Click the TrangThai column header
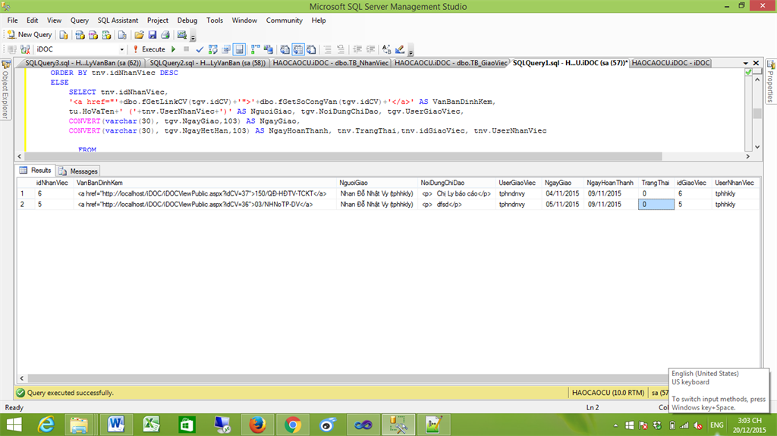The height and width of the screenshot is (436, 777). pos(656,183)
